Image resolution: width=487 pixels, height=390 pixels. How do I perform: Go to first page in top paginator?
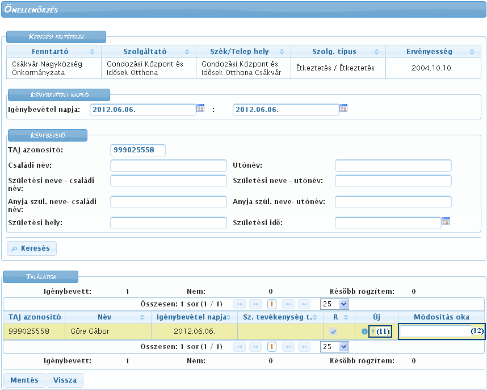coord(240,304)
